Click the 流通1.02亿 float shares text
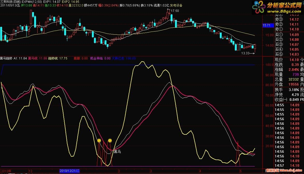Image resolution: width=304 pixels, height=174 pixels. [162, 5]
